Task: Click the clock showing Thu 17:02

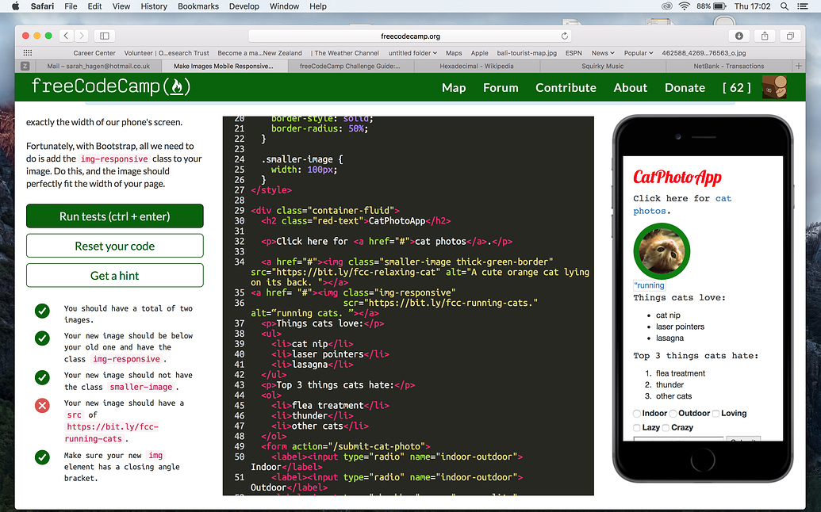Action: 752,6
